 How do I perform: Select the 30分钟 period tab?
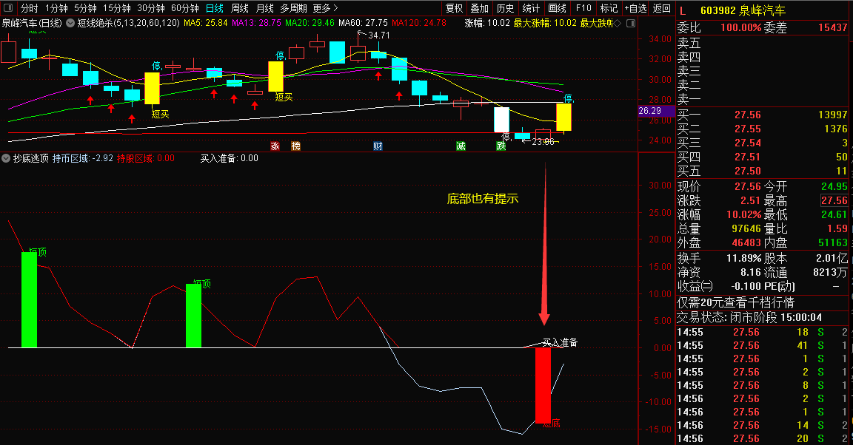point(151,8)
